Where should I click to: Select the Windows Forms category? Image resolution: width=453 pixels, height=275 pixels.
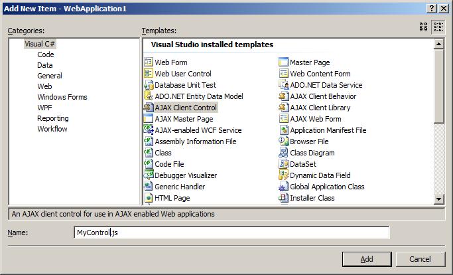point(62,97)
